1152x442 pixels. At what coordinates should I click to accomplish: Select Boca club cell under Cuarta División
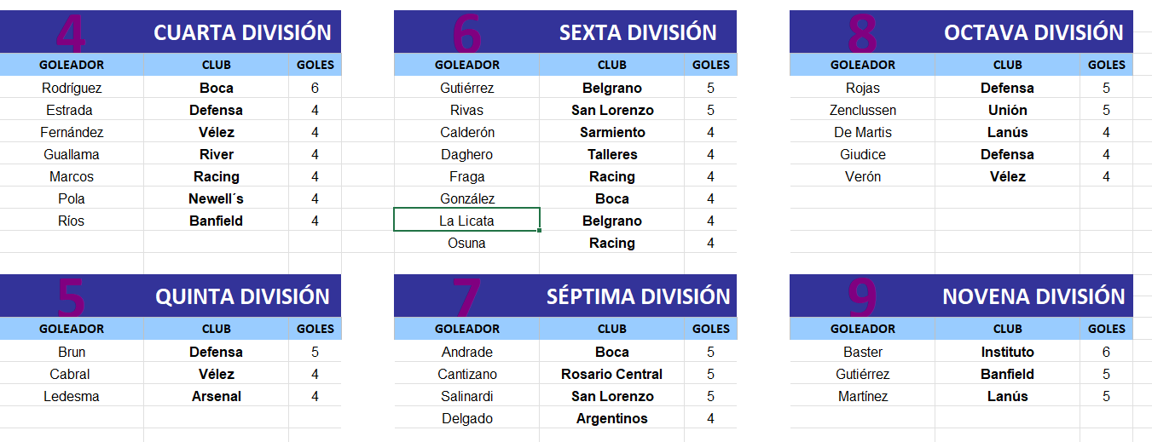click(x=217, y=88)
